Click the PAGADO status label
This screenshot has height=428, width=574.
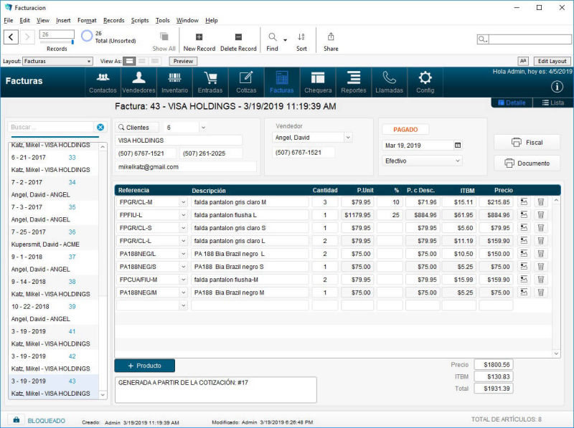pyautogui.click(x=405, y=130)
